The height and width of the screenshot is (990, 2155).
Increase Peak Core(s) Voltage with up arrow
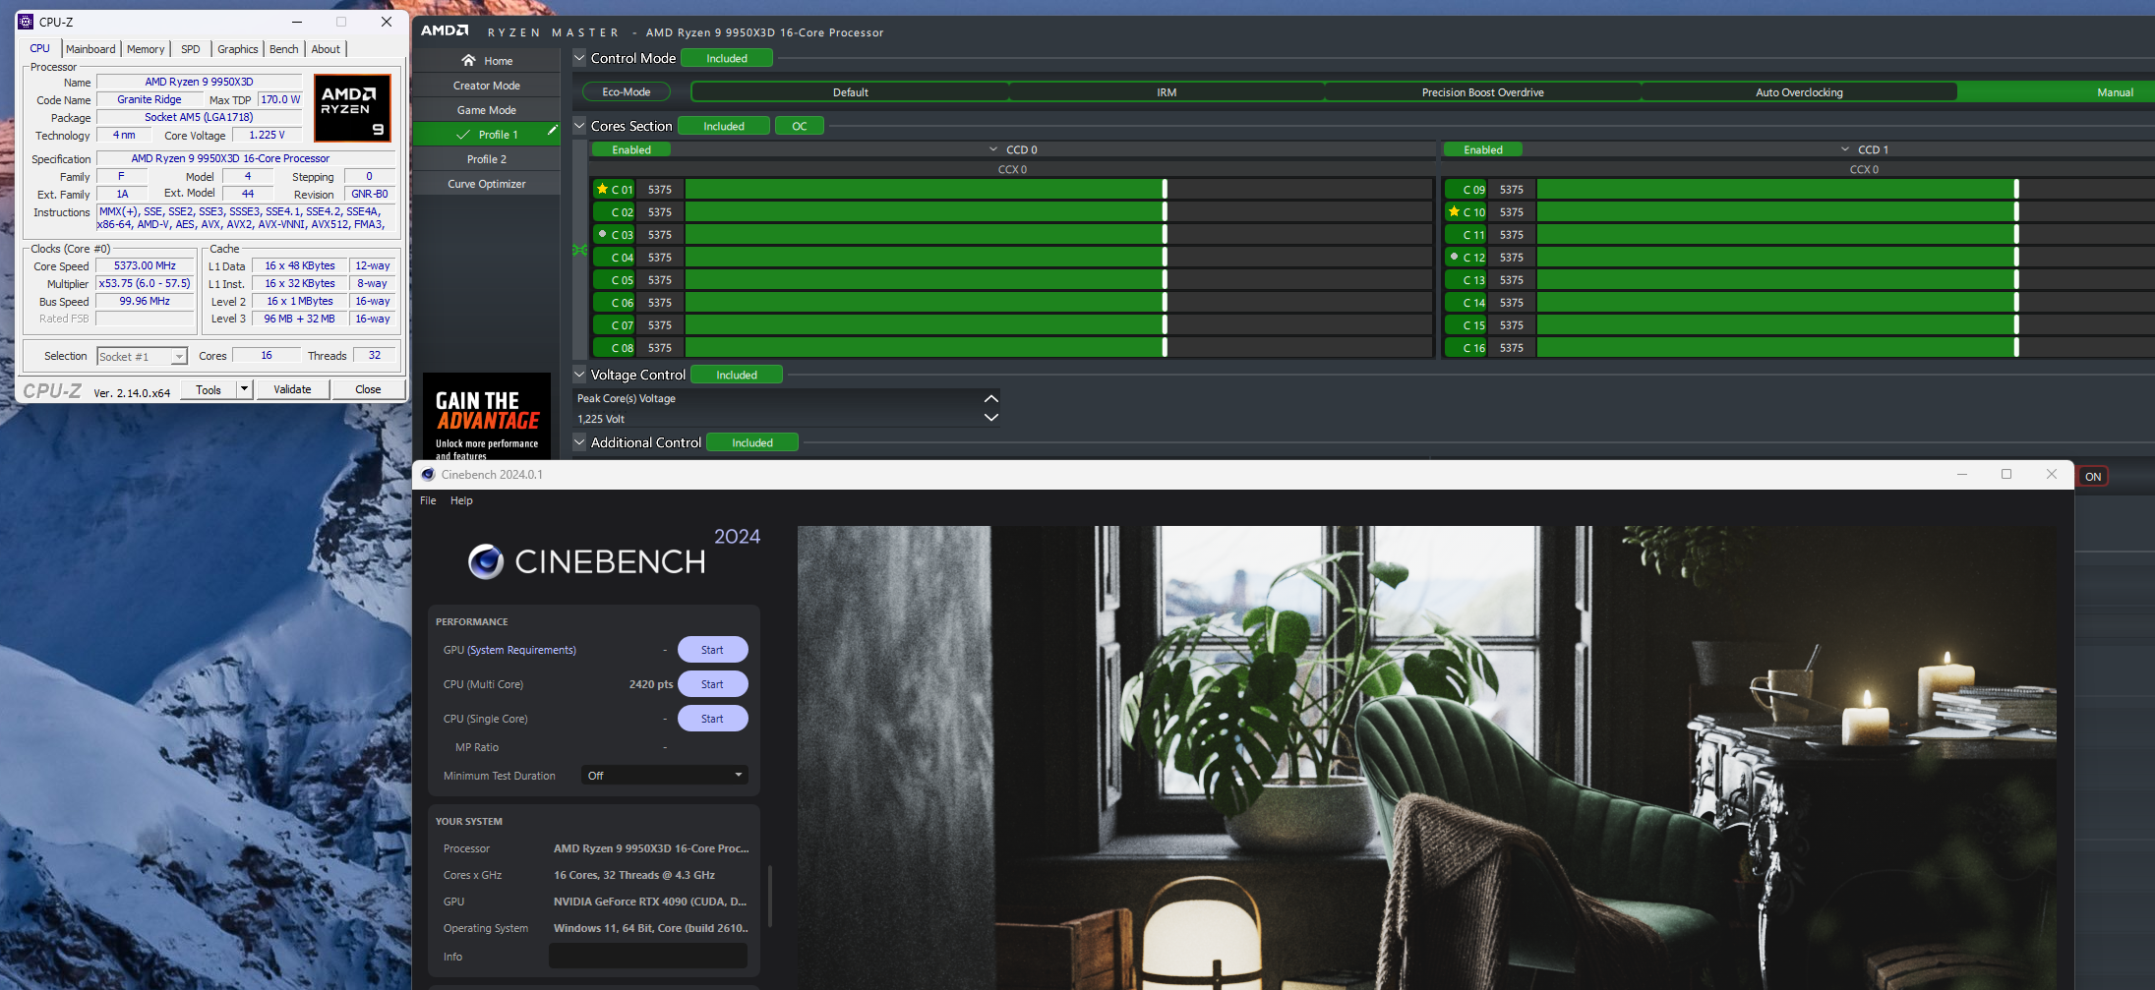(990, 398)
